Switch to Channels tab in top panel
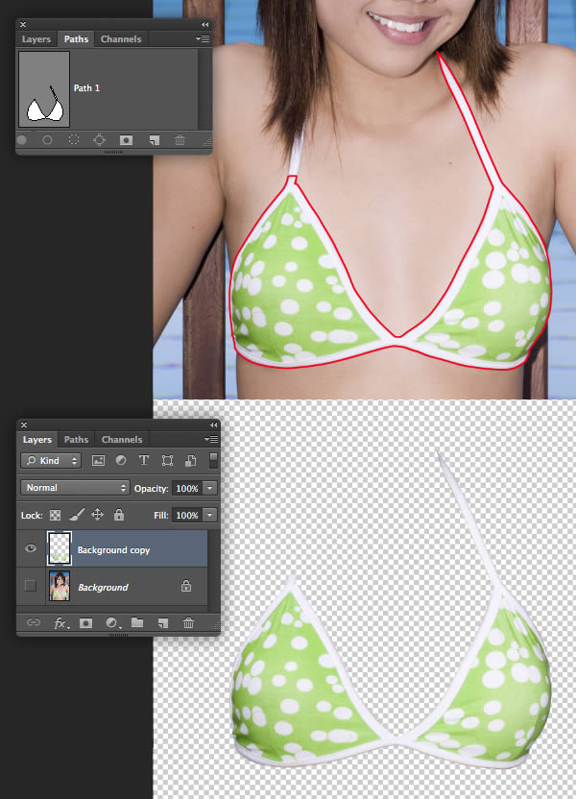Screen dimensions: 576x799 pos(121,39)
